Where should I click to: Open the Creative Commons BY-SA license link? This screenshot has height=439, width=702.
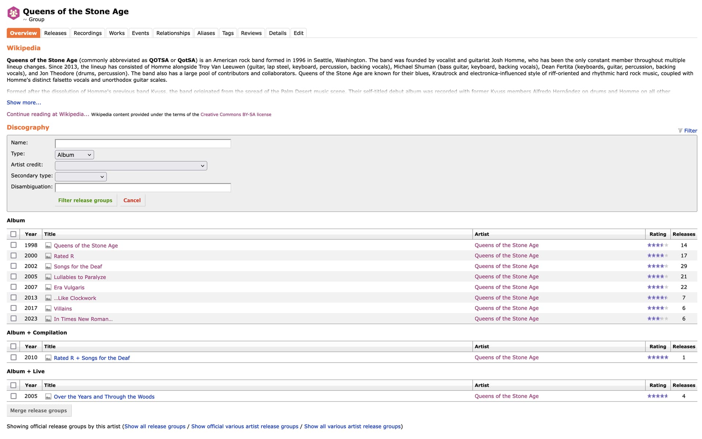[236, 114]
